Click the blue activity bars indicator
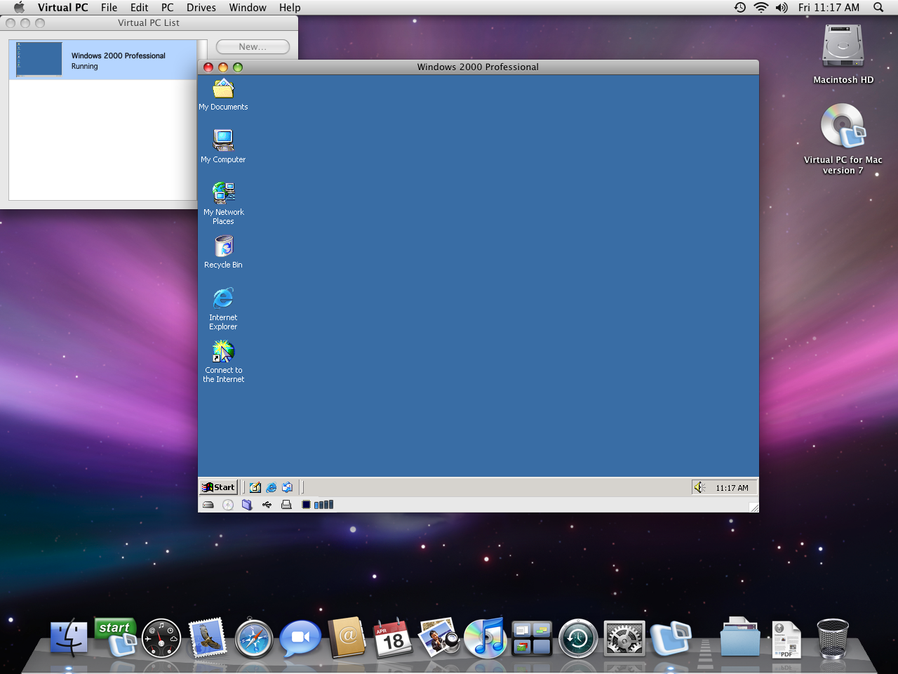 coord(323,505)
